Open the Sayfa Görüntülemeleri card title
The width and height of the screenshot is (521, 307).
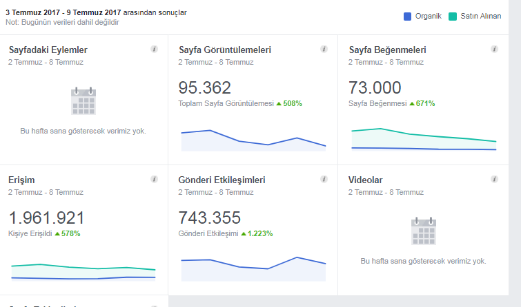[225, 50]
